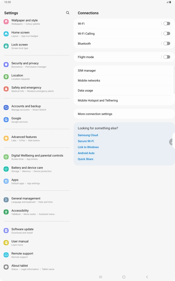The height and width of the screenshot is (281, 175).
Task: Tap the Location pin icon
Action: tap(6, 77)
